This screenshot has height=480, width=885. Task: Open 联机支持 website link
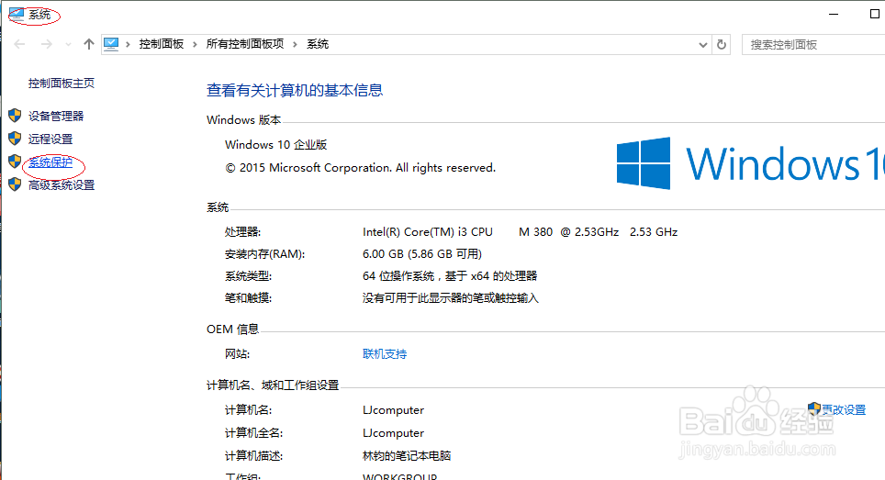click(x=385, y=353)
